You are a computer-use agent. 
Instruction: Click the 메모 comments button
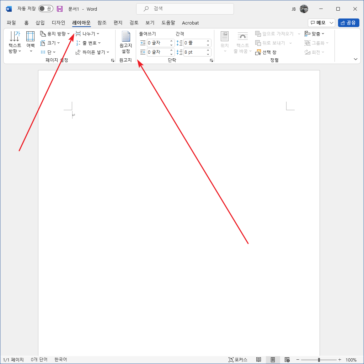pos(318,23)
